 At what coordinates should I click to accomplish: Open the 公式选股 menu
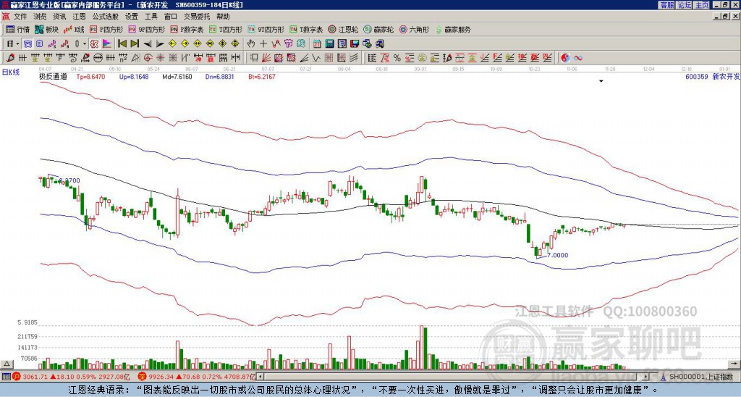(x=106, y=17)
